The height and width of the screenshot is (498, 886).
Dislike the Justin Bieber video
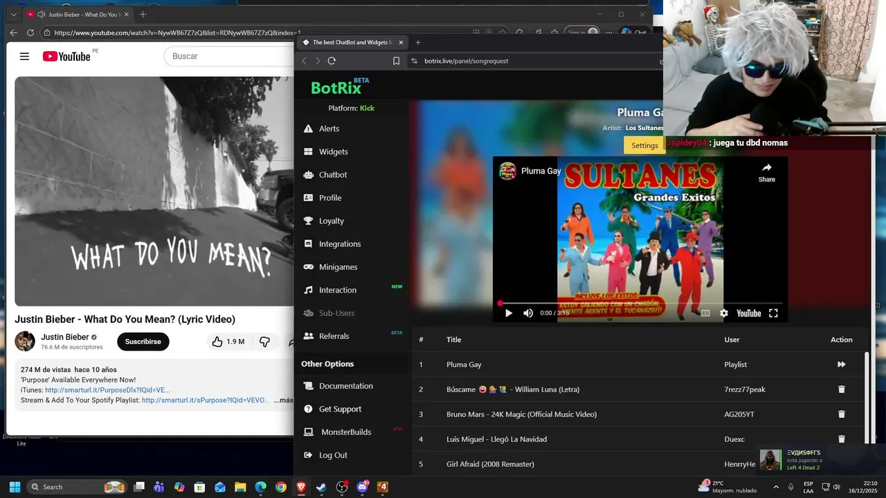264,342
